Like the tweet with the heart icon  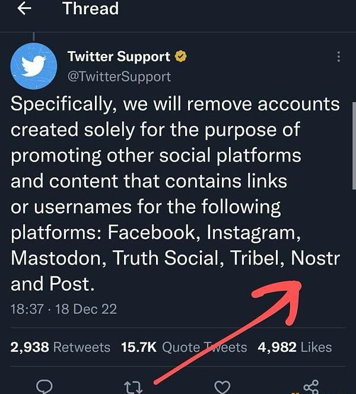tap(222, 387)
